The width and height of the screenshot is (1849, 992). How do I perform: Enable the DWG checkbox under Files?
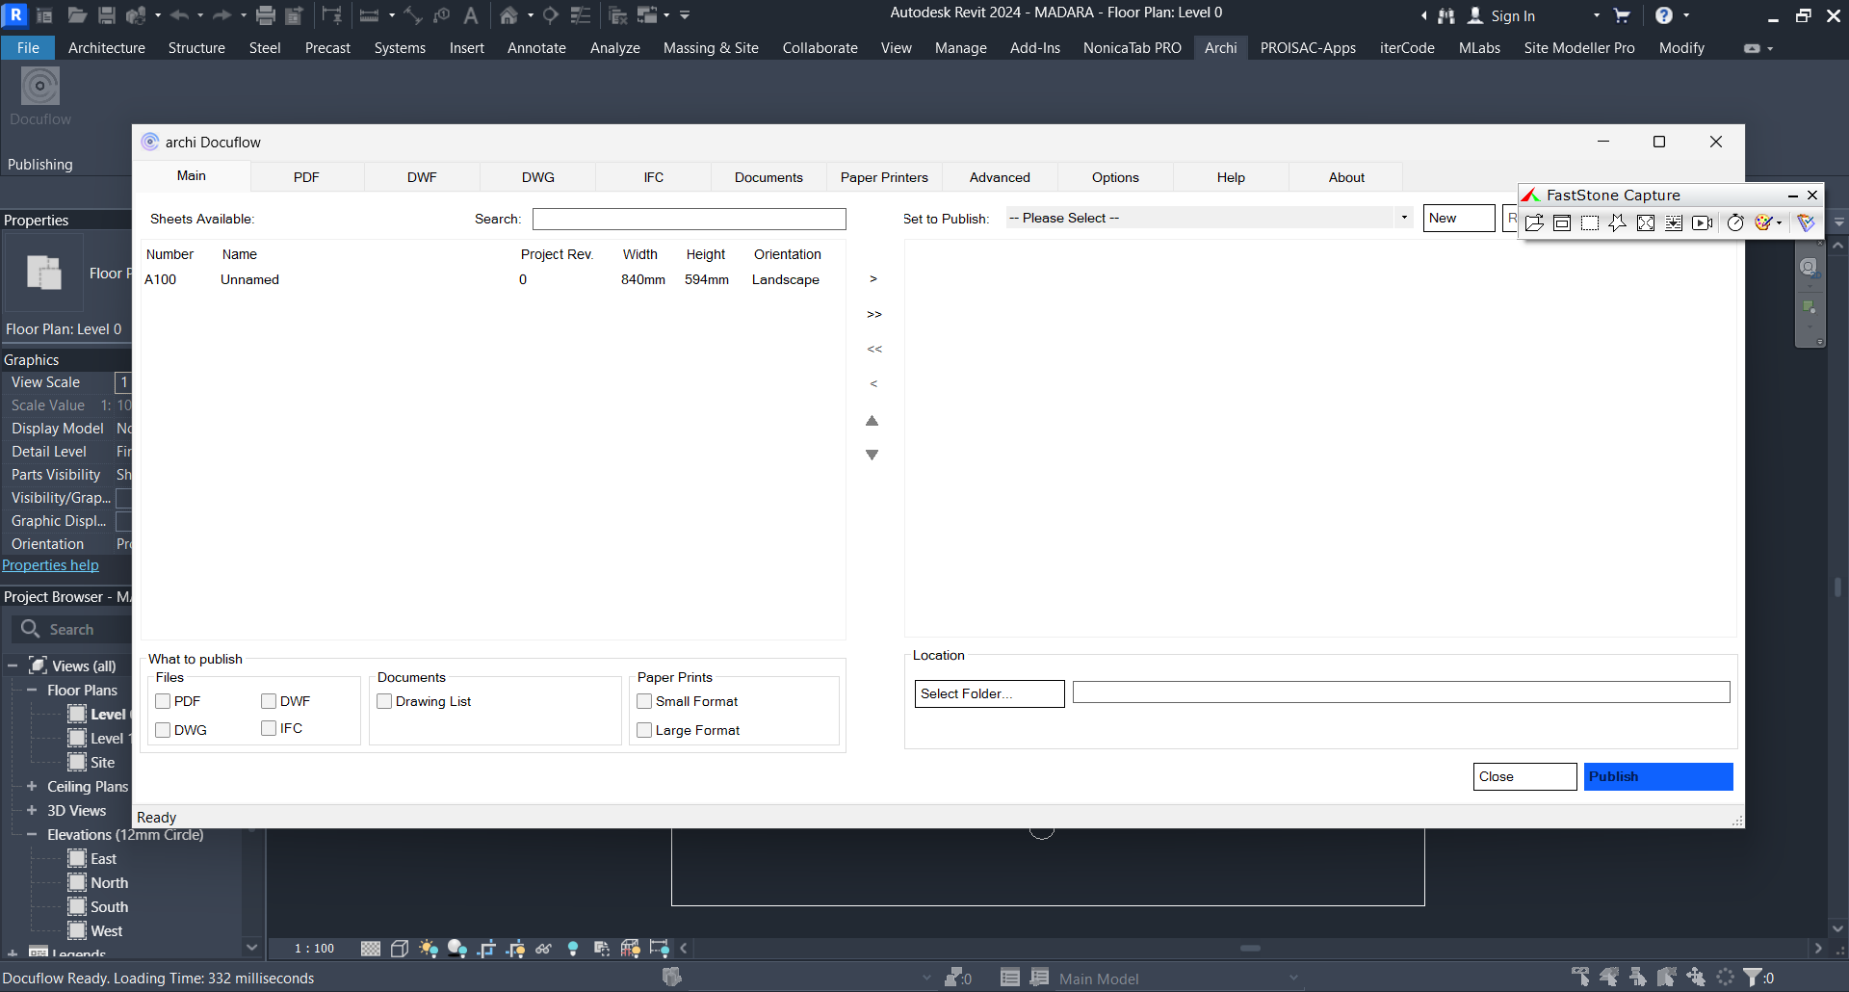point(163,730)
